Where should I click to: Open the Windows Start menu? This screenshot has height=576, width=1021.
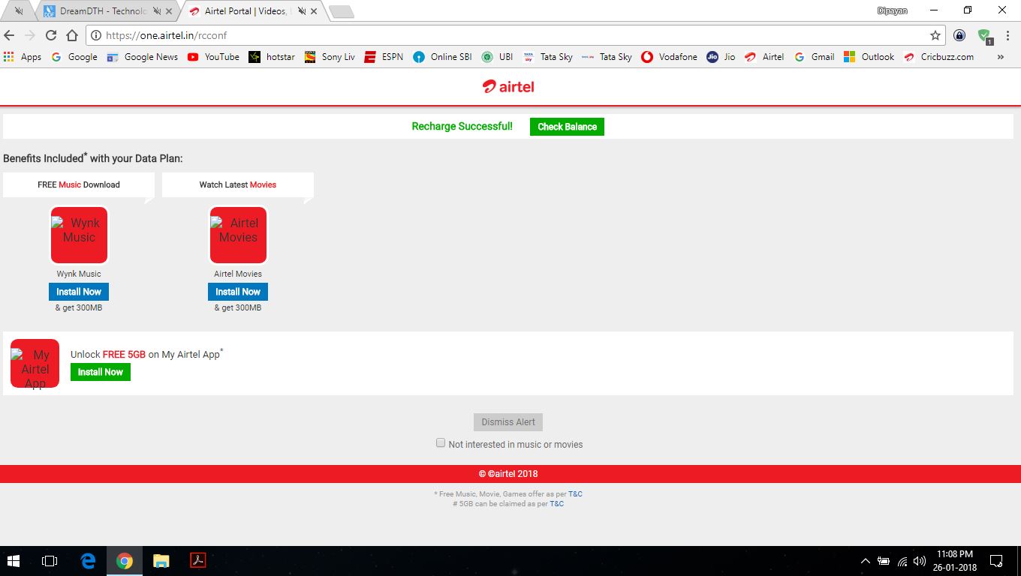14,561
